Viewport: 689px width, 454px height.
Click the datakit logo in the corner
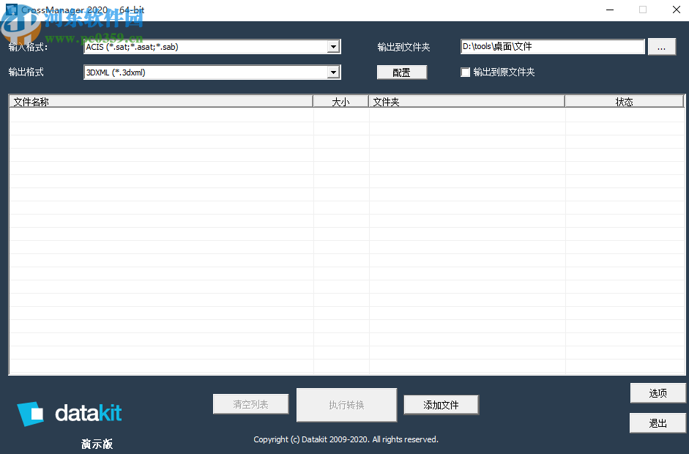pyautogui.click(x=68, y=413)
